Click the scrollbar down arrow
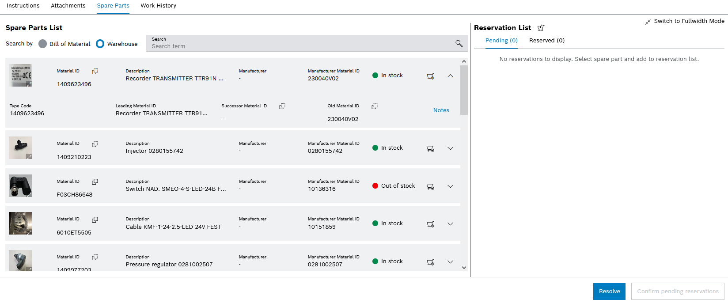 coord(464,268)
